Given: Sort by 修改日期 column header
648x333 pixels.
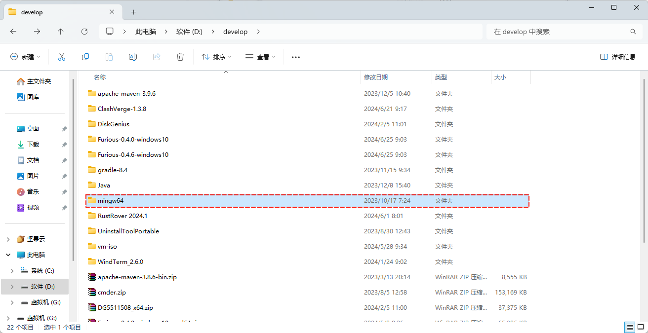Looking at the screenshot, I should [x=376, y=77].
